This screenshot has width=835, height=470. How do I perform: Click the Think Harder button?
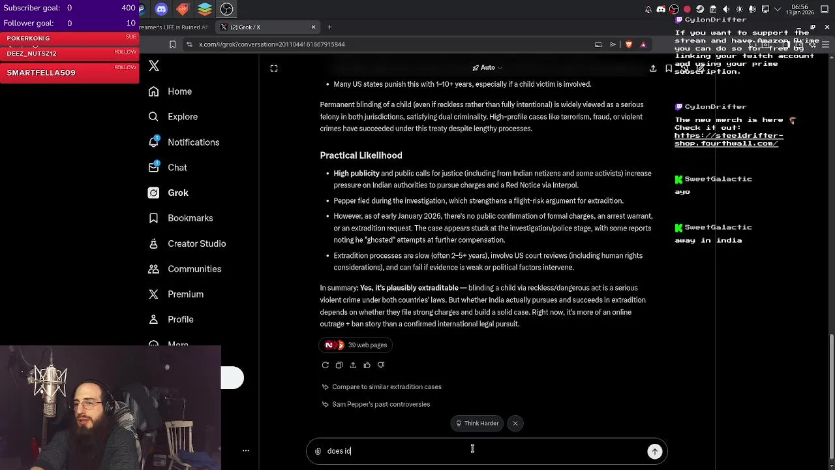tap(477, 424)
